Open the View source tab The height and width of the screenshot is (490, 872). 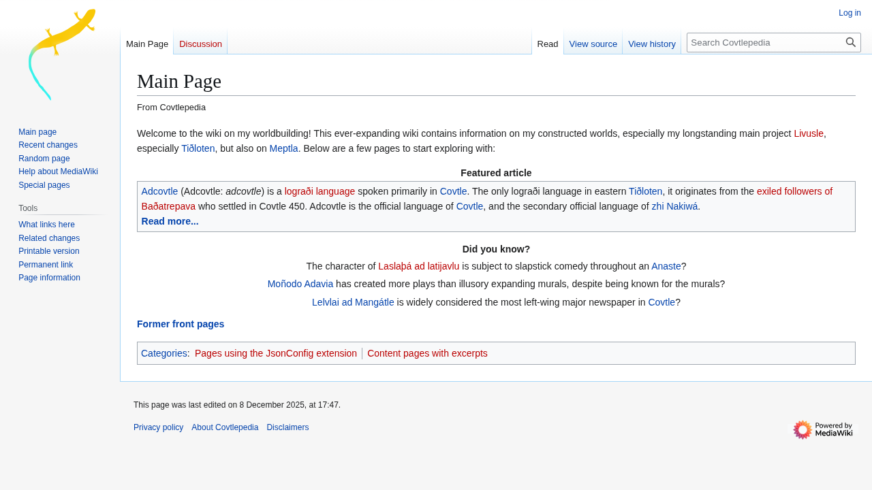pyautogui.click(x=593, y=44)
